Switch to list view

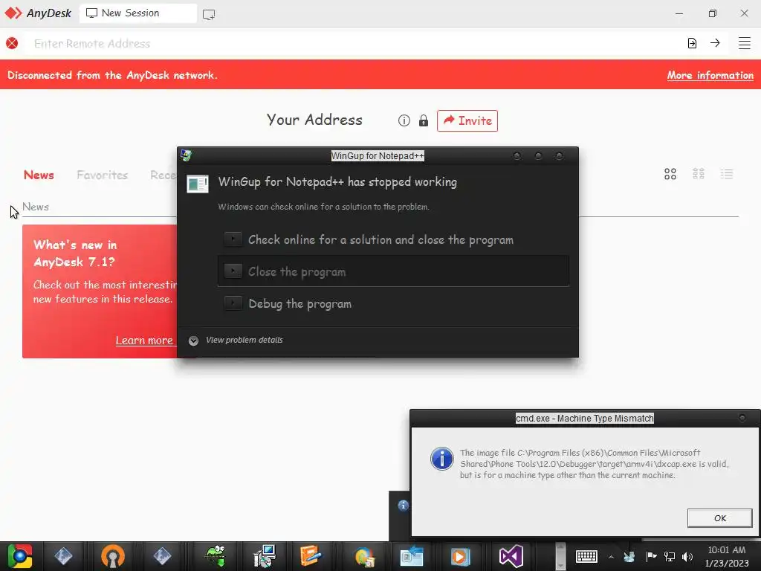pyautogui.click(x=727, y=174)
